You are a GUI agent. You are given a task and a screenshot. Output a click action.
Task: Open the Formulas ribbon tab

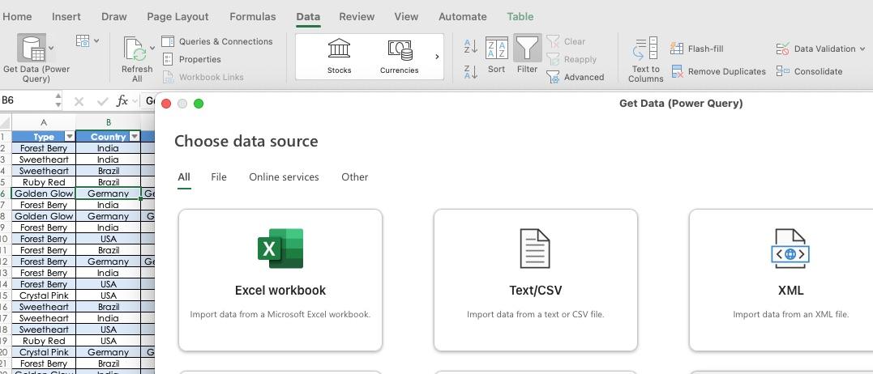click(x=253, y=17)
